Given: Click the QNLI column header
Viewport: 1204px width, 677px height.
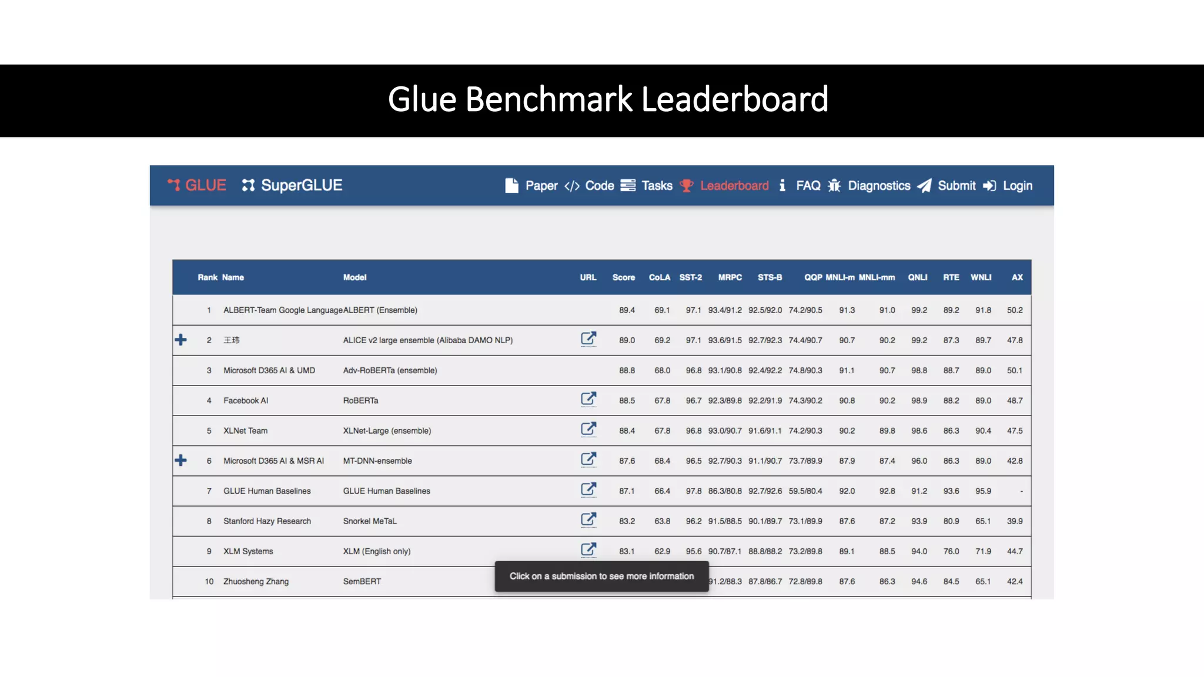Looking at the screenshot, I should point(918,277).
